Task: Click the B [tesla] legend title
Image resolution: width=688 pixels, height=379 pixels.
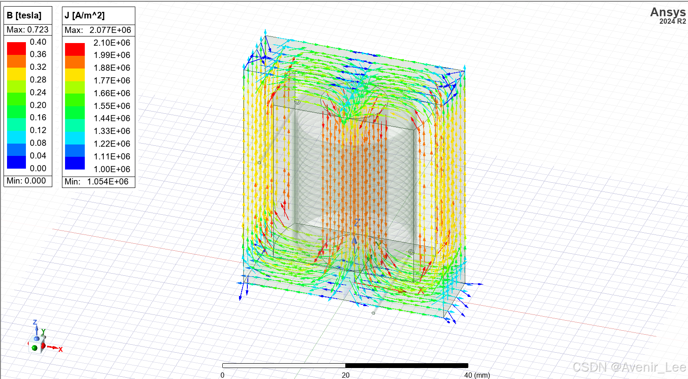Action: [x=24, y=15]
